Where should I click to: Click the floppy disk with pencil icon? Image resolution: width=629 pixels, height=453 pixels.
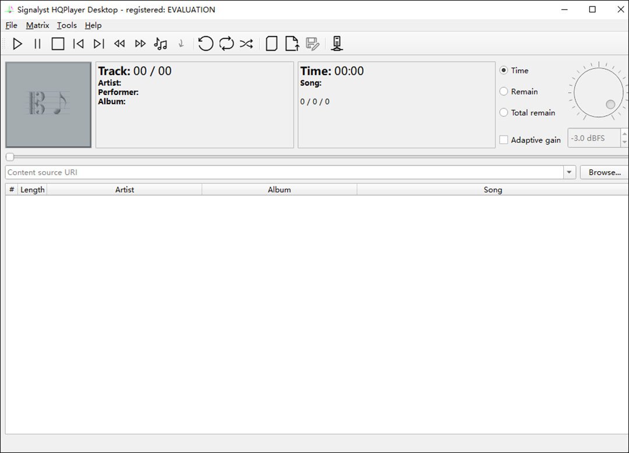[x=313, y=44]
